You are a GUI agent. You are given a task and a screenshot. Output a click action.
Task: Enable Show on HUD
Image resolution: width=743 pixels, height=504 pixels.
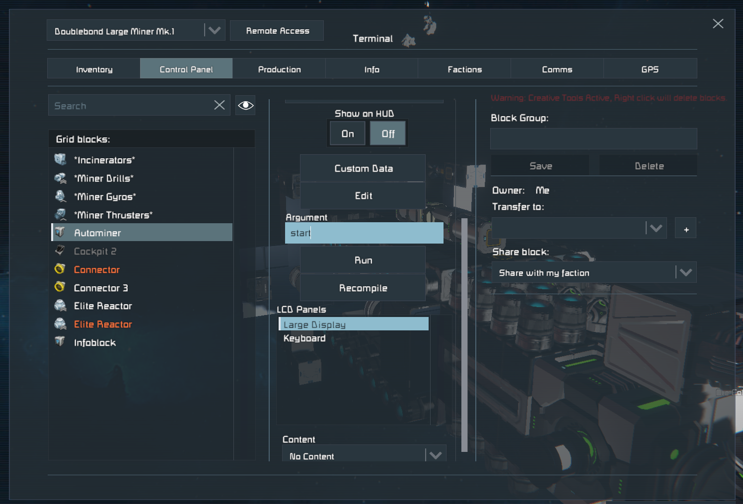click(347, 133)
